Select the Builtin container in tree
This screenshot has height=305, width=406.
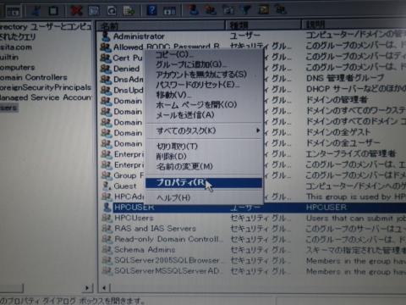coord(9,58)
